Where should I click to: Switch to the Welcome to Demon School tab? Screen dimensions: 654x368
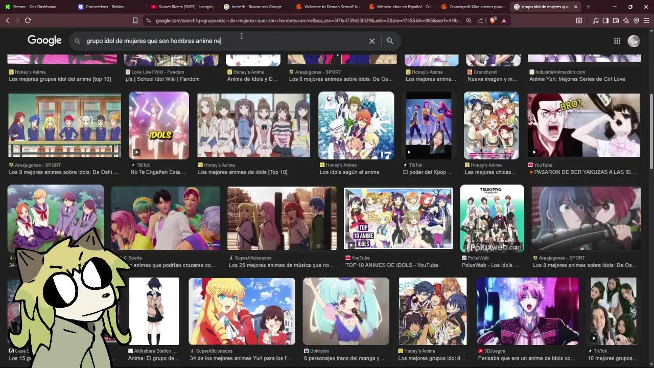point(327,7)
